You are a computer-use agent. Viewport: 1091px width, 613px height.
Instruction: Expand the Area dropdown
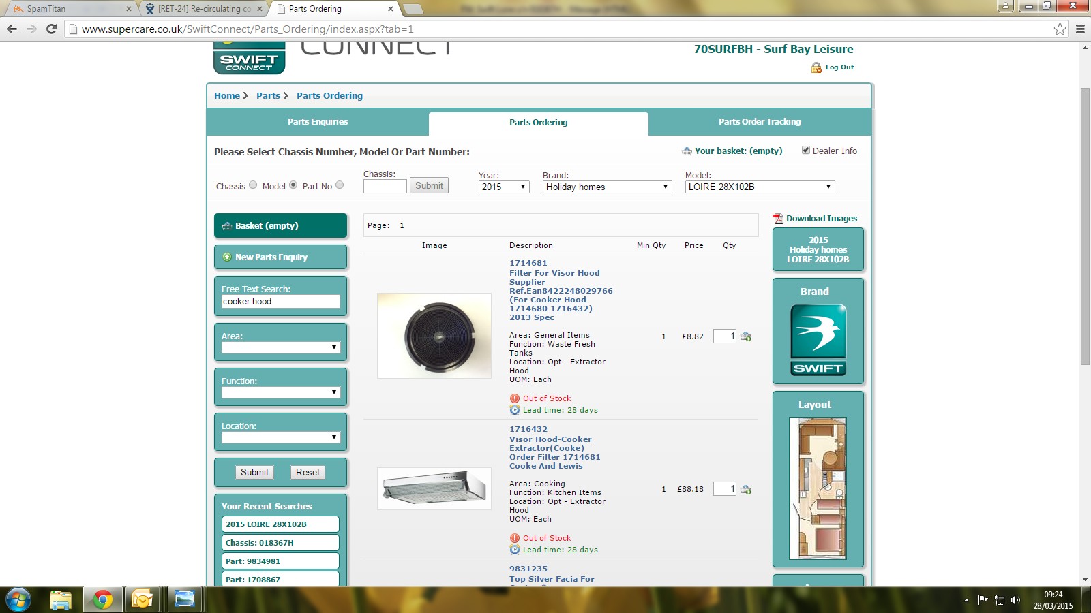(280, 347)
